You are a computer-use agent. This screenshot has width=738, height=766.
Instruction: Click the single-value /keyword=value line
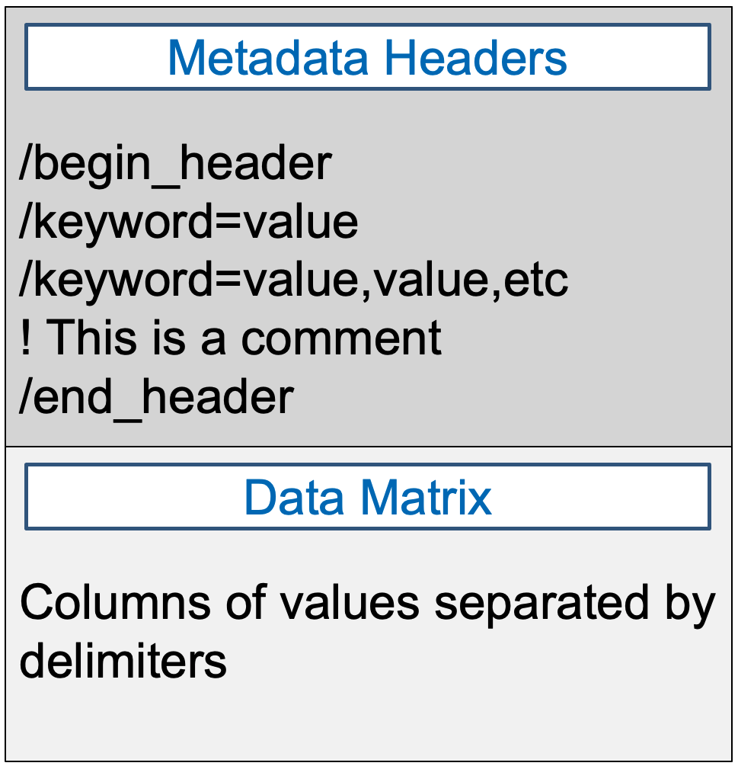pos(188,222)
